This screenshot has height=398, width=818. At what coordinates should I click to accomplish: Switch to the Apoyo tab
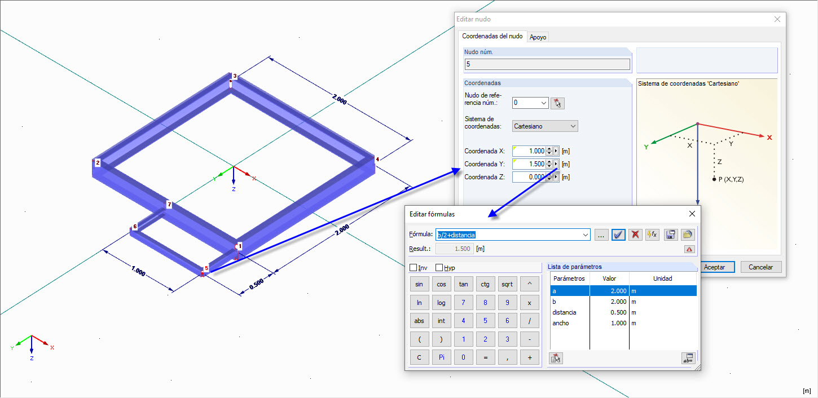(538, 37)
